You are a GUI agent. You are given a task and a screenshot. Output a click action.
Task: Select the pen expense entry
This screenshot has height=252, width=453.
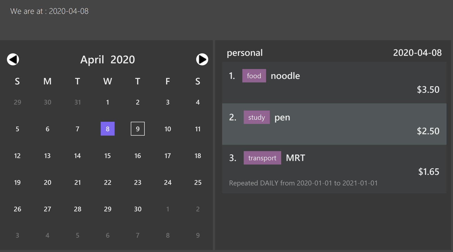click(x=334, y=124)
